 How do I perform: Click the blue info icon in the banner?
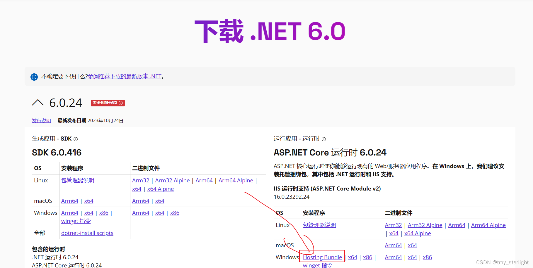click(x=34, y=77)
